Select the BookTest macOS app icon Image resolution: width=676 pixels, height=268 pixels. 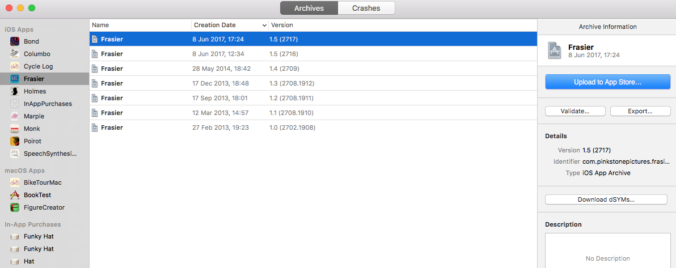15,195
